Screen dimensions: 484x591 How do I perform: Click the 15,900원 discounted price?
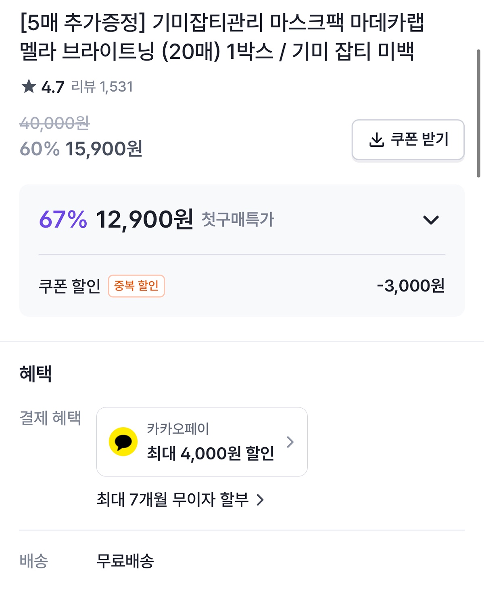point(104,149)
